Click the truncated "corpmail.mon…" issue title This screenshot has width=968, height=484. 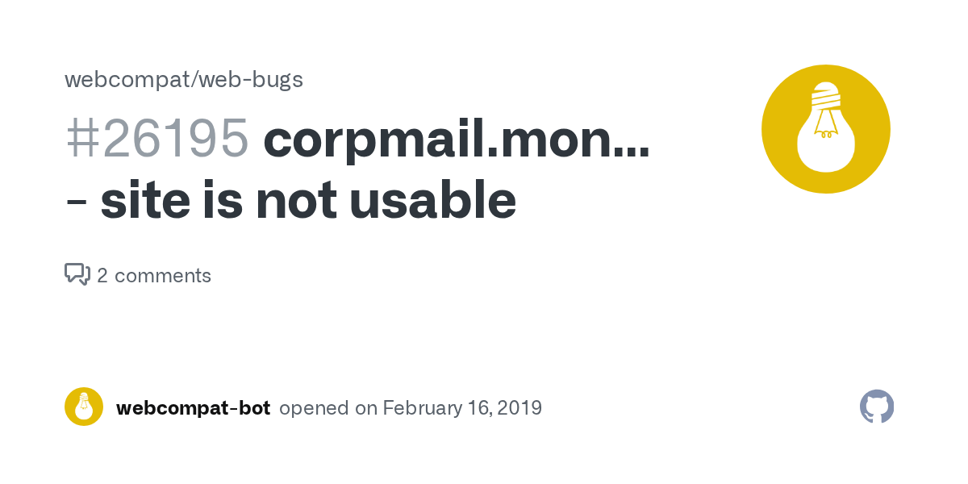[x=456, y=138]
